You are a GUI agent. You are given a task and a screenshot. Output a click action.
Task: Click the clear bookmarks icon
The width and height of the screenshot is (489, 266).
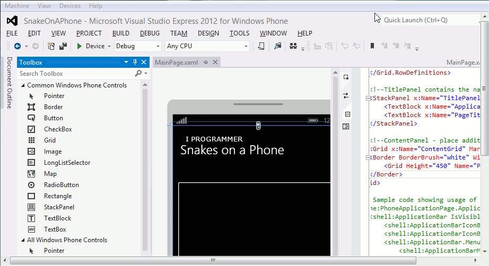click(x=407, y=46)
